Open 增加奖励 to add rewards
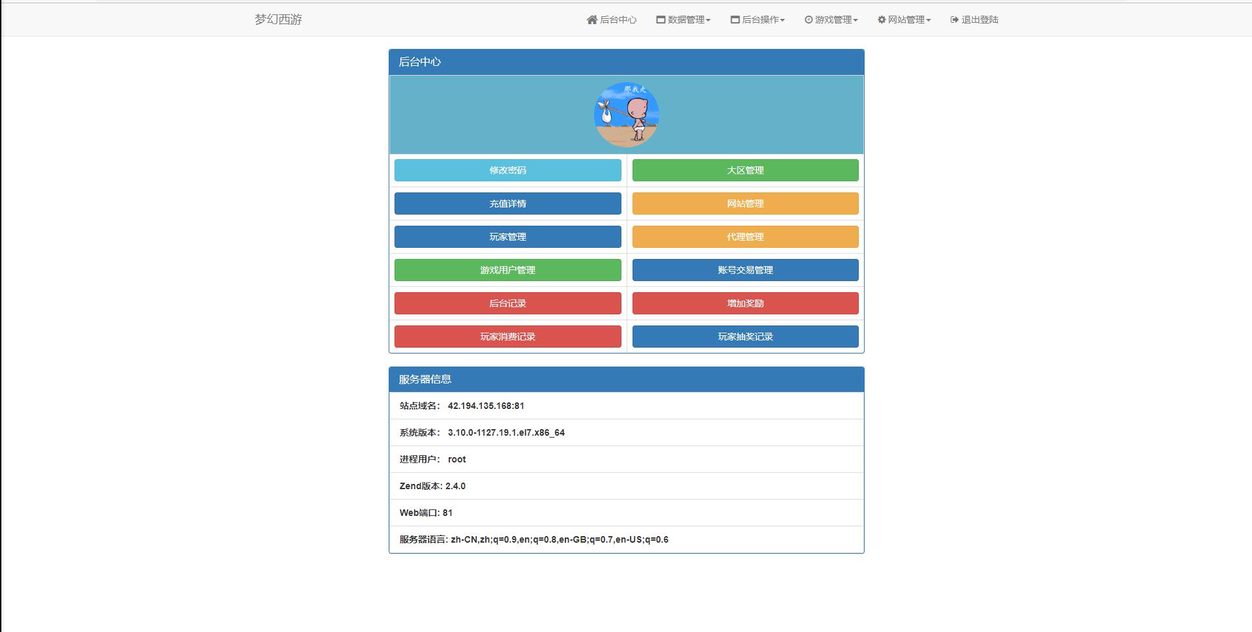Image resolution: width=1252 pixels, height=632 pixels. tap(745, 303)
